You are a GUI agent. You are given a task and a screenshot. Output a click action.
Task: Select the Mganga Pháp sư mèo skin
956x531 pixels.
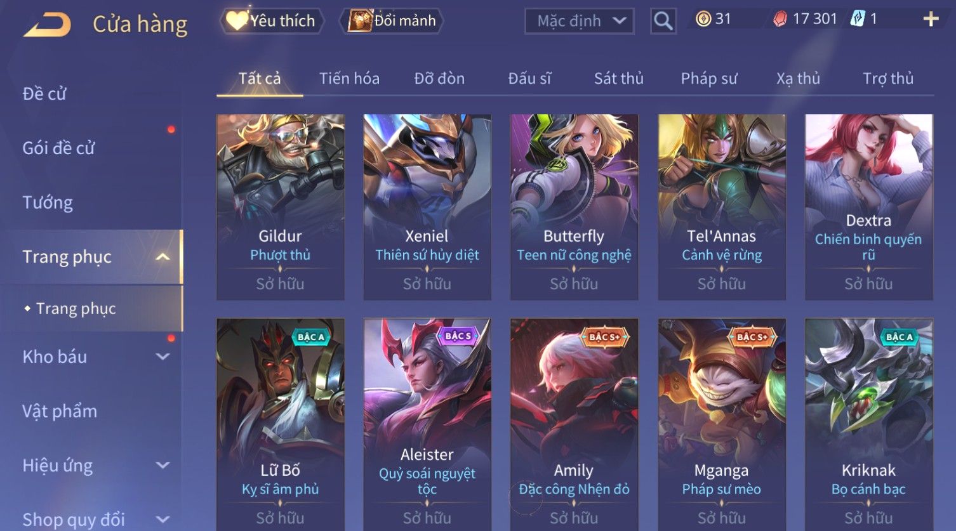[x=721, y=424]
